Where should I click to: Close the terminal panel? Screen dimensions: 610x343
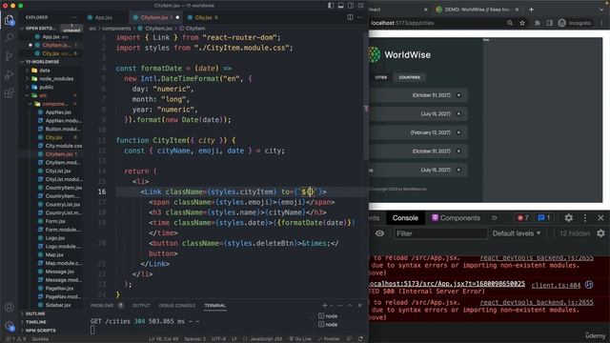click(x=360, y=306)
